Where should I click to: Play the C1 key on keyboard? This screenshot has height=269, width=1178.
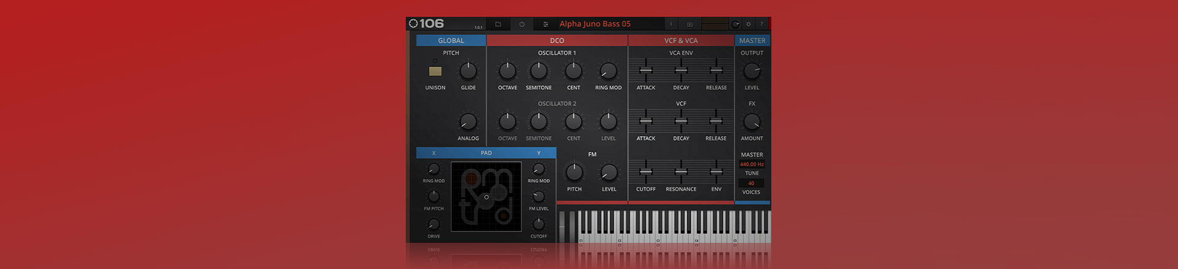pos(581,238)
